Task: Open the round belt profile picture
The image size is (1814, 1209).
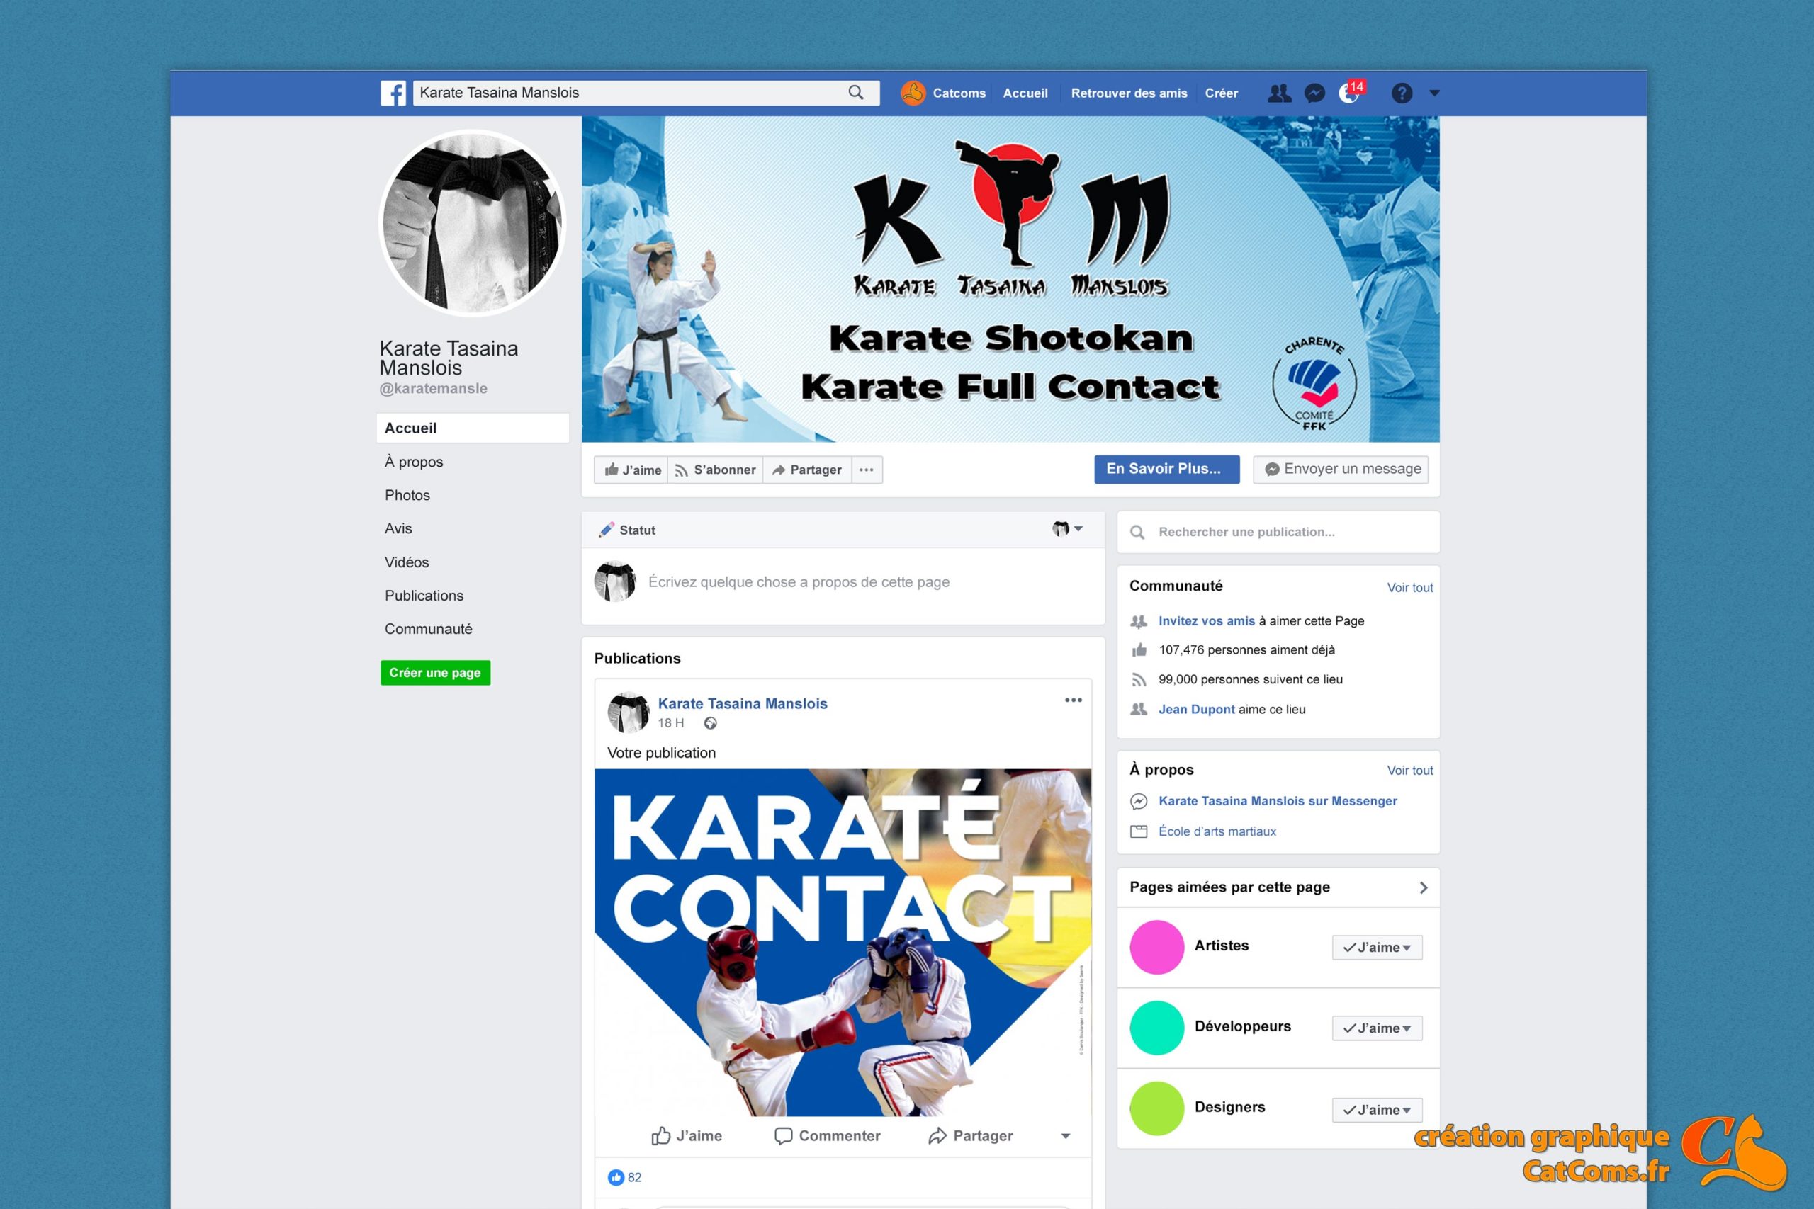Action: coord(473,224)
